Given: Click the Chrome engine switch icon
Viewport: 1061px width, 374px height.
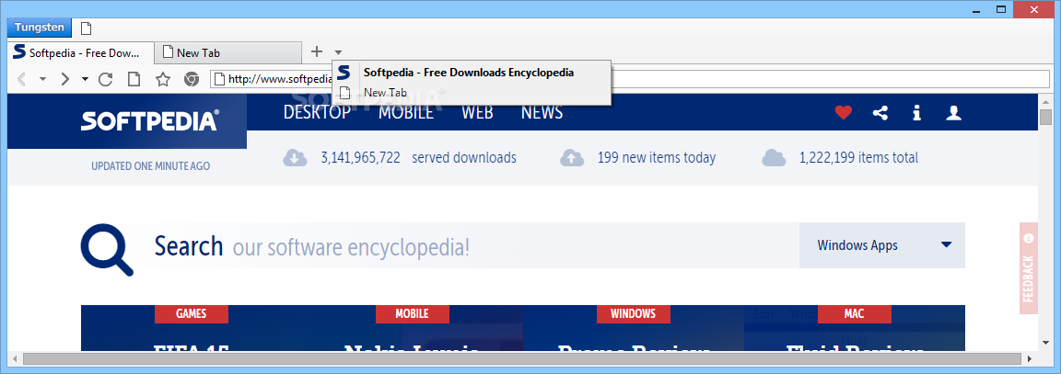Looking at the screenshot, I should [x=192, y=79].
